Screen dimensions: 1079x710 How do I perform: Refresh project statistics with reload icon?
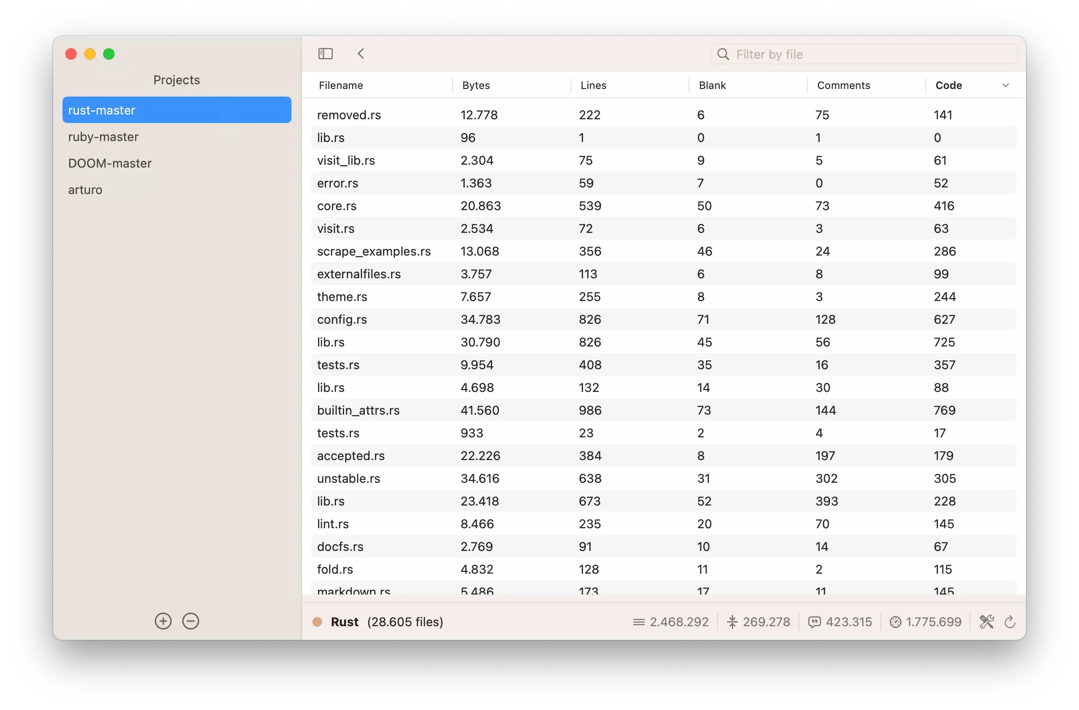(1010, 621)
